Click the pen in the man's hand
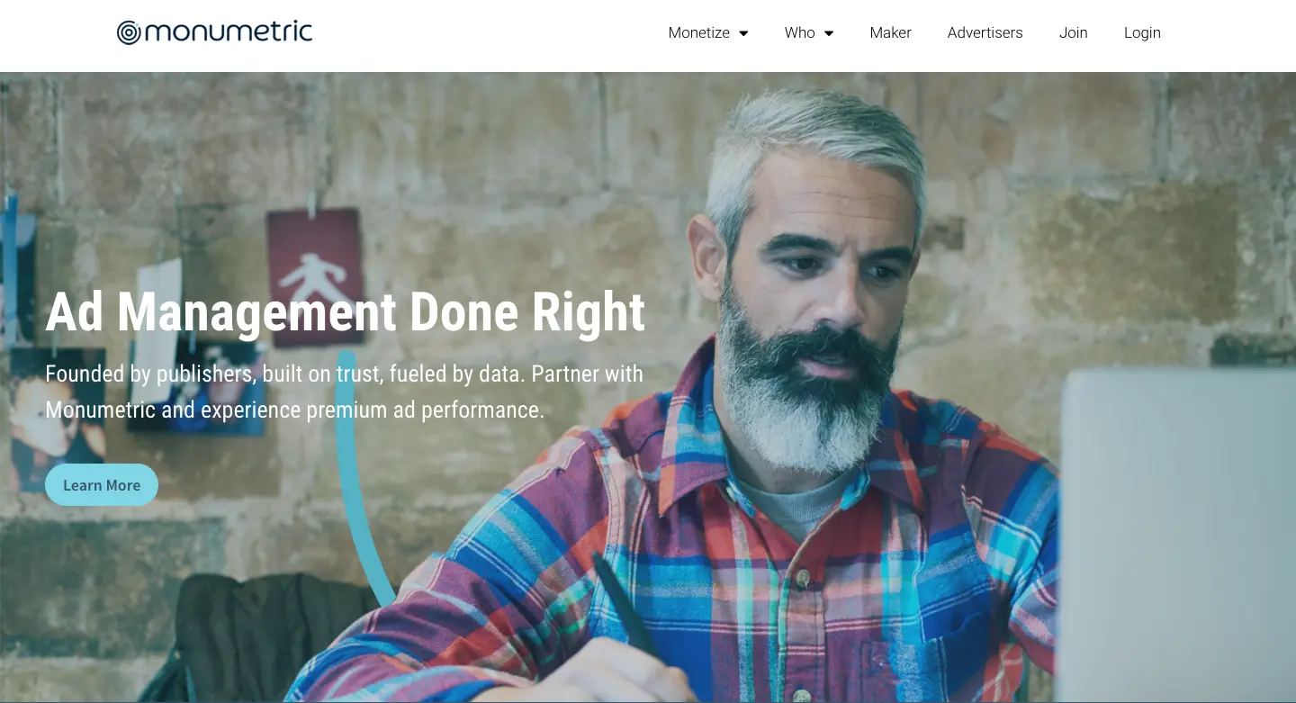Viewport: 1296px width, 703px height. [625, 605]
